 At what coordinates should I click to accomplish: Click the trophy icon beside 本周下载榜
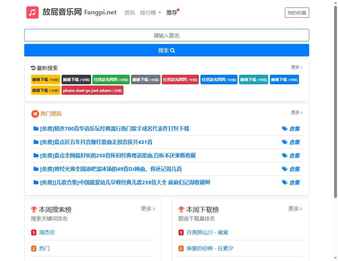pos(181,209)
